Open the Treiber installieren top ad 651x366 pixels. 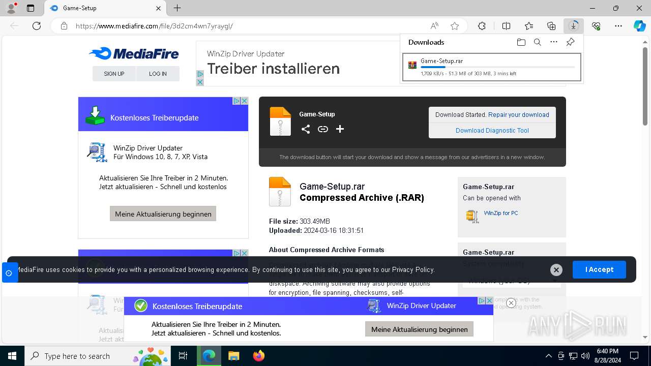pos(274,69)
